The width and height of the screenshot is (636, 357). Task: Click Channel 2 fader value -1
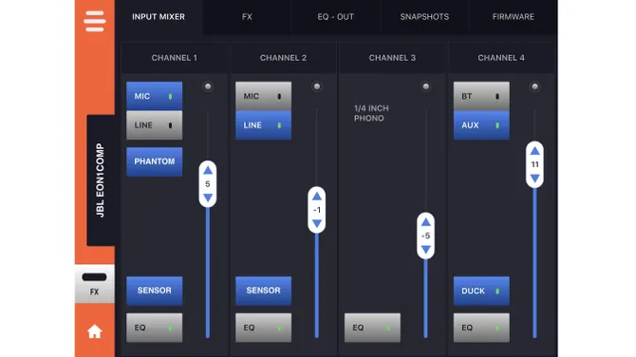(317, 210)
